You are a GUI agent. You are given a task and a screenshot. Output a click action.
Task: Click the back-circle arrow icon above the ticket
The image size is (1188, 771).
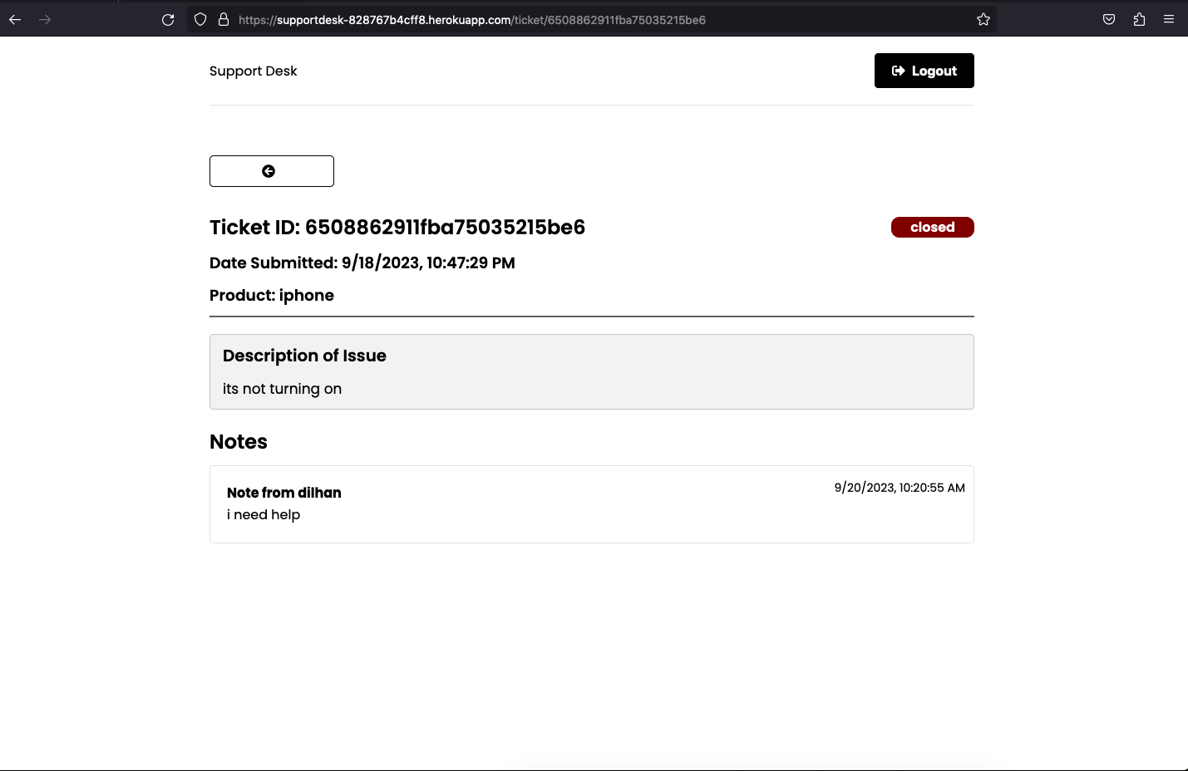pyautogui.click(x=269, y=170)
